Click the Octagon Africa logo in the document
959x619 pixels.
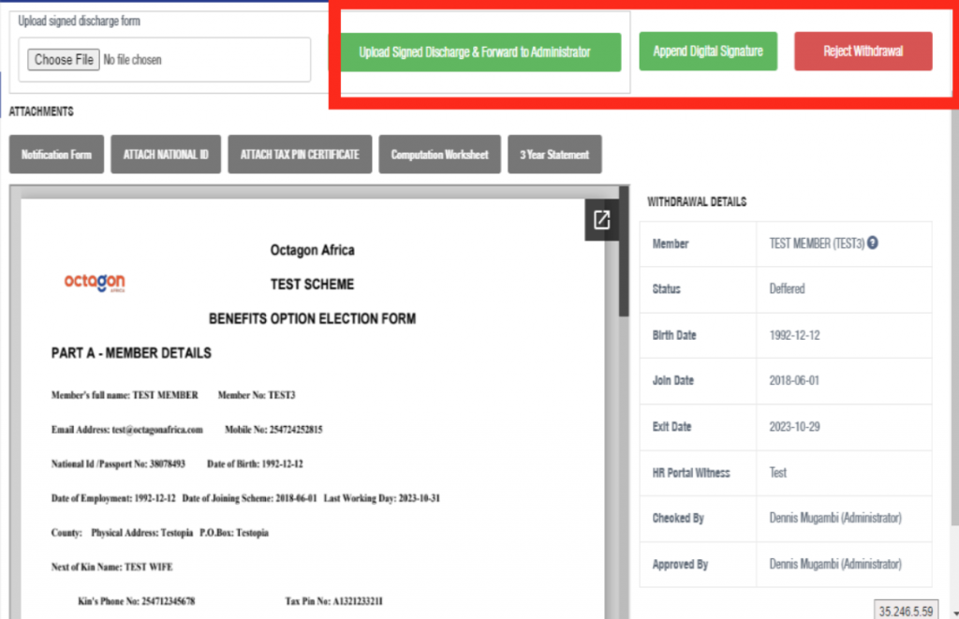tap(94, 283)
